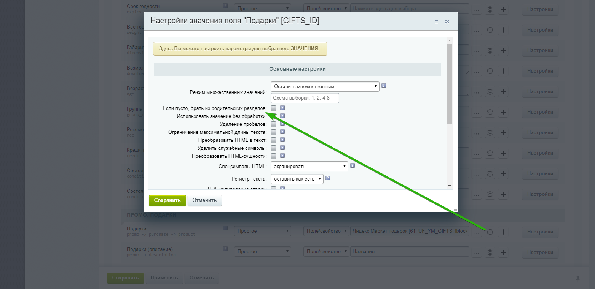Click scrollbar up arrow in dialog
The width and height of the screenshot is (595, 289).
coord(450,40)
